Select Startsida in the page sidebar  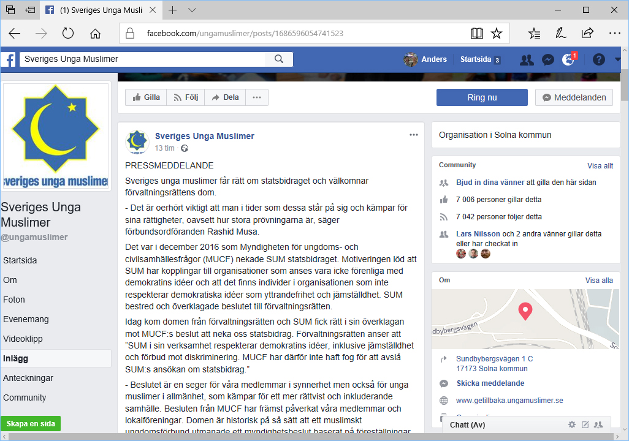[x=20, y=260]
